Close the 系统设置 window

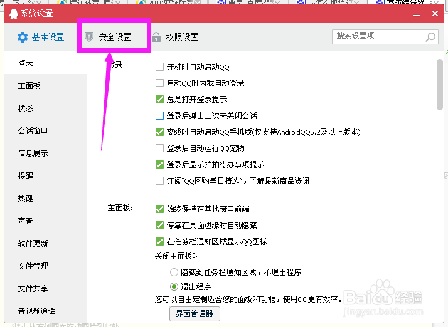(435, 13)
